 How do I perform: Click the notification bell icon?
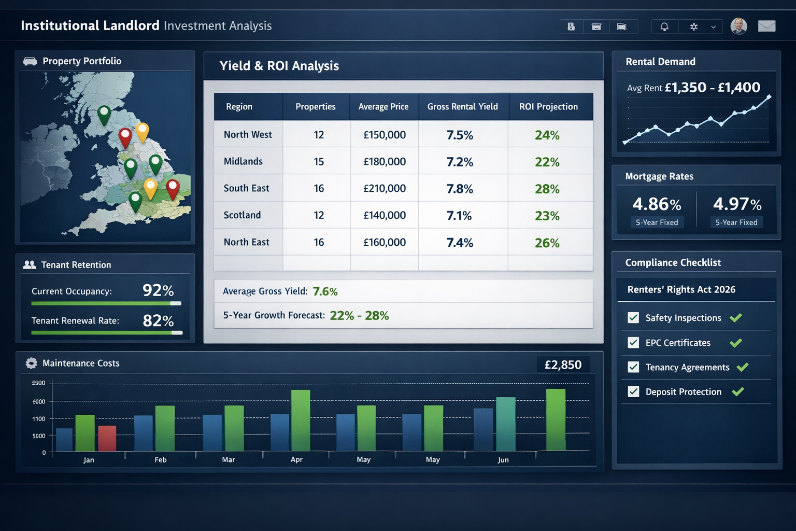tap(665, 26)
